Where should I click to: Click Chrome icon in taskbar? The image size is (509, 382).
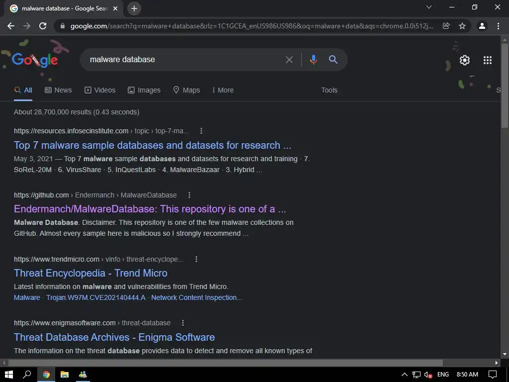pyautogui.click(x=46, y=375)
